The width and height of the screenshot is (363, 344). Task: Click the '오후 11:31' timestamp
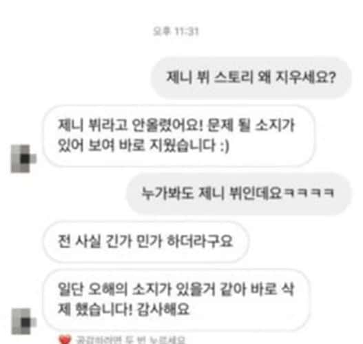tap(176, 31)
